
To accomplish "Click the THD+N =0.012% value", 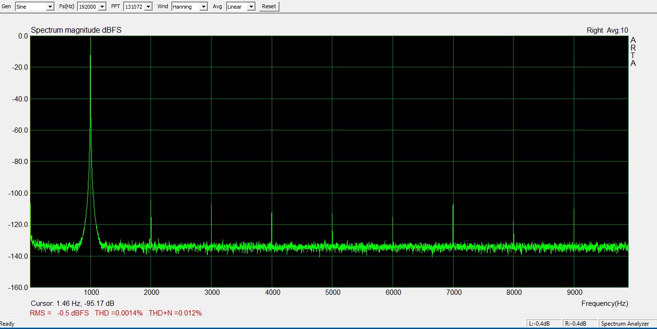I will (175, 313).
